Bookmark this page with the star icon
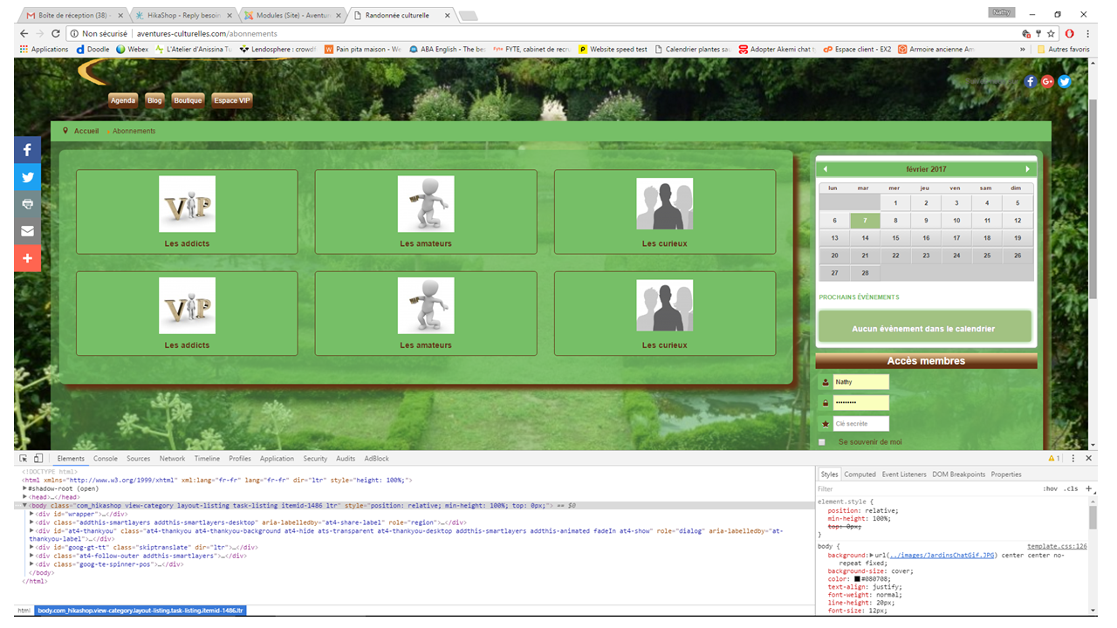This screenshot has height=628, width=1117. click(x=1052, y=33)
